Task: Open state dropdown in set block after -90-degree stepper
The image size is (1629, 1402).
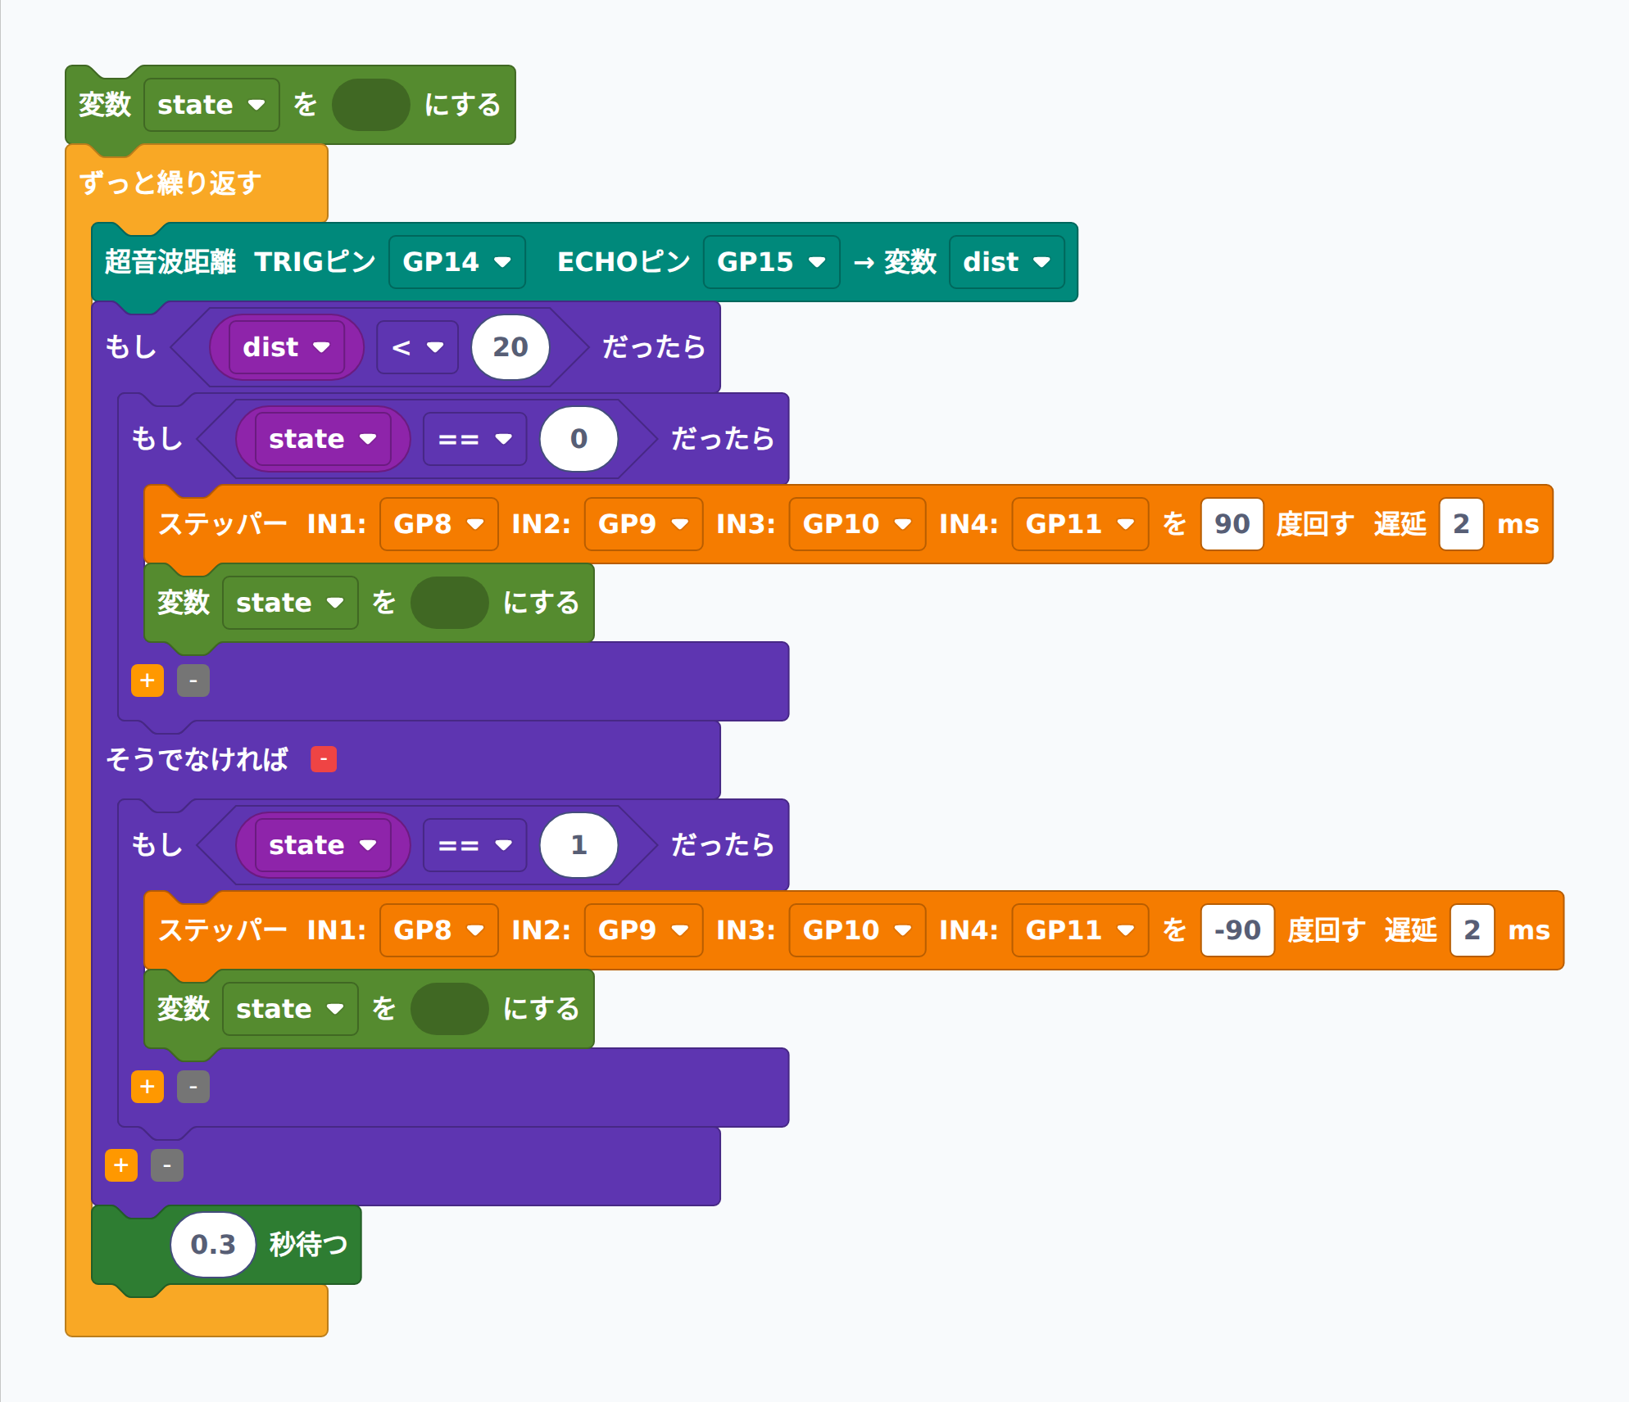Action: [x=290, y=1009]
